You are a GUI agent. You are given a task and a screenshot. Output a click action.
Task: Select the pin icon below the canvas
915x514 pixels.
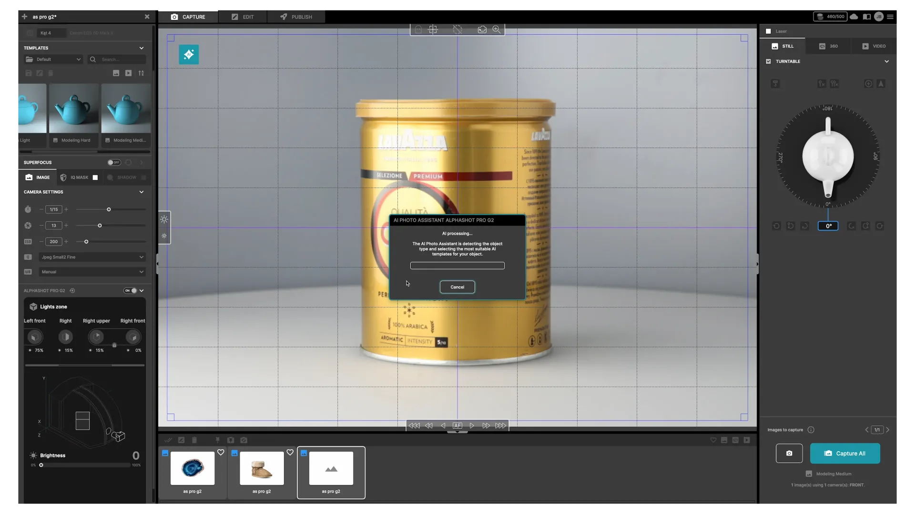(x=218, y=440)
